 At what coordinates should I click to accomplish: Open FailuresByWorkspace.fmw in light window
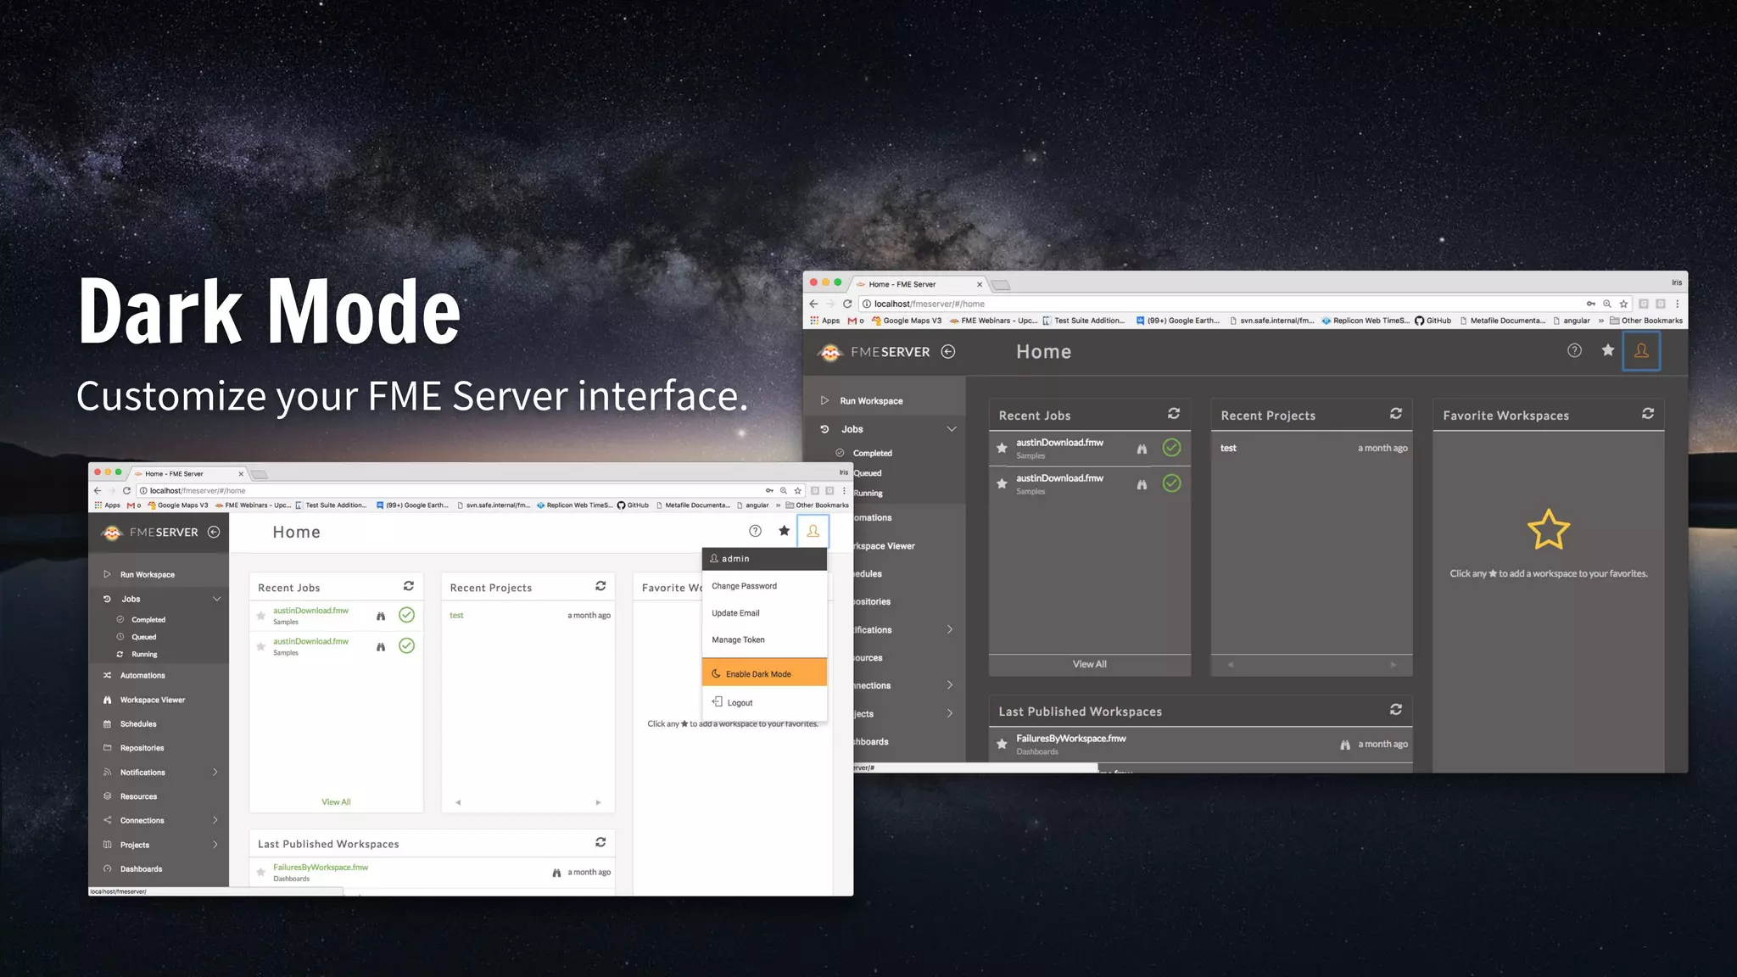[x=321, y=867]
